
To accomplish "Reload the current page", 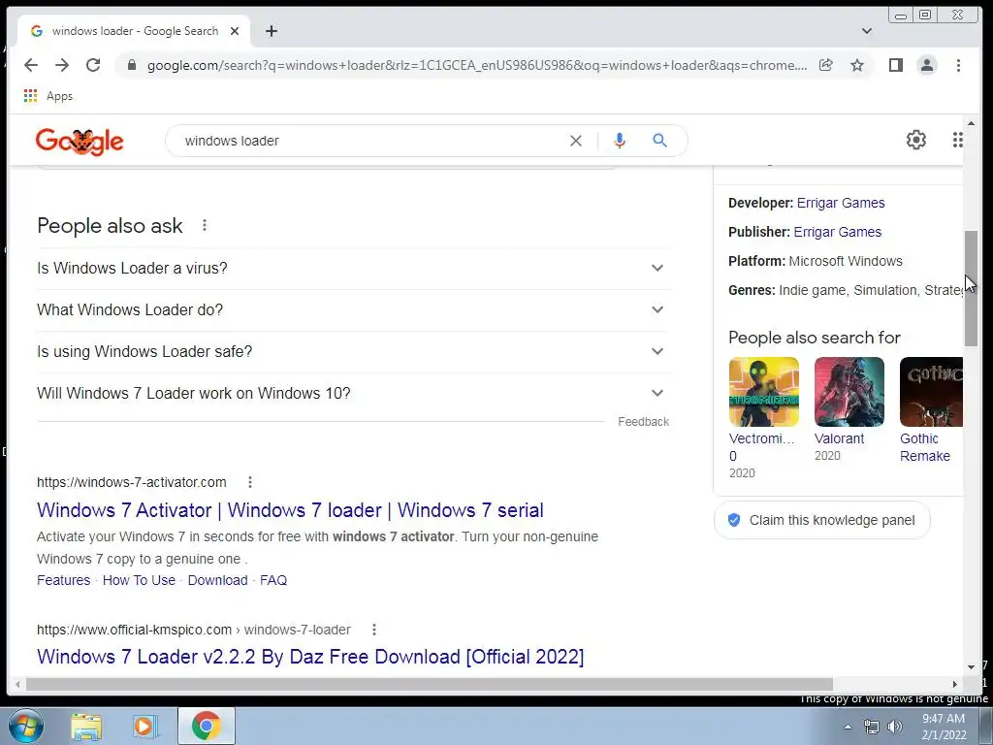I will [x=93, y=65].
